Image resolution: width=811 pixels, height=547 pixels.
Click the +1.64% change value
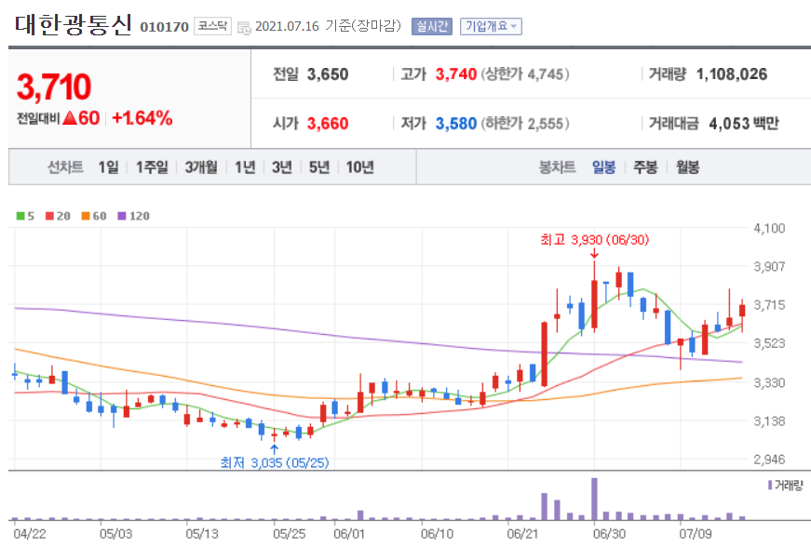pyautogui.click(x=142, y=118)
